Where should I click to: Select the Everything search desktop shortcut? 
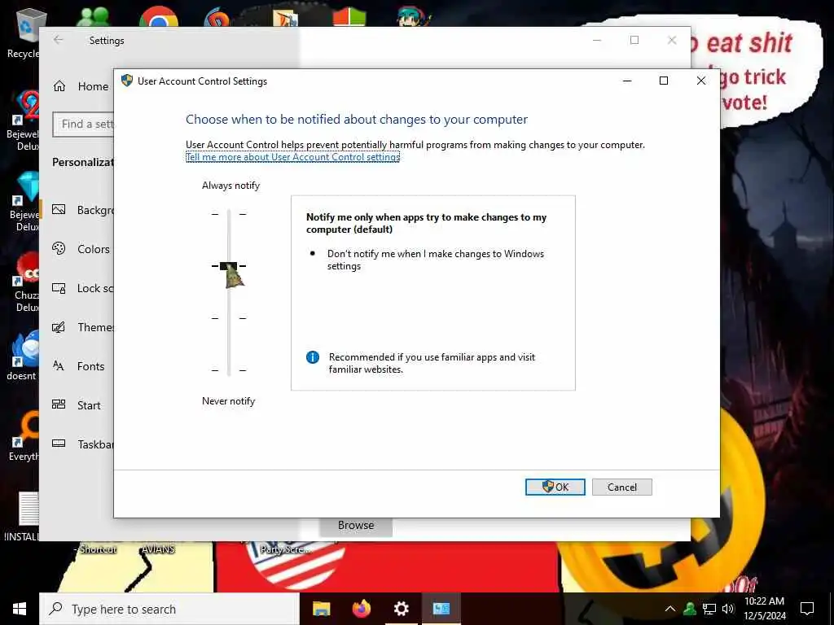24,436
